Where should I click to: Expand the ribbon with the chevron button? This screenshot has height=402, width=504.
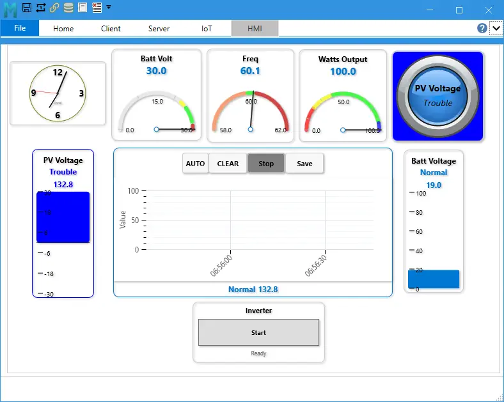click(x=496, y=28)
